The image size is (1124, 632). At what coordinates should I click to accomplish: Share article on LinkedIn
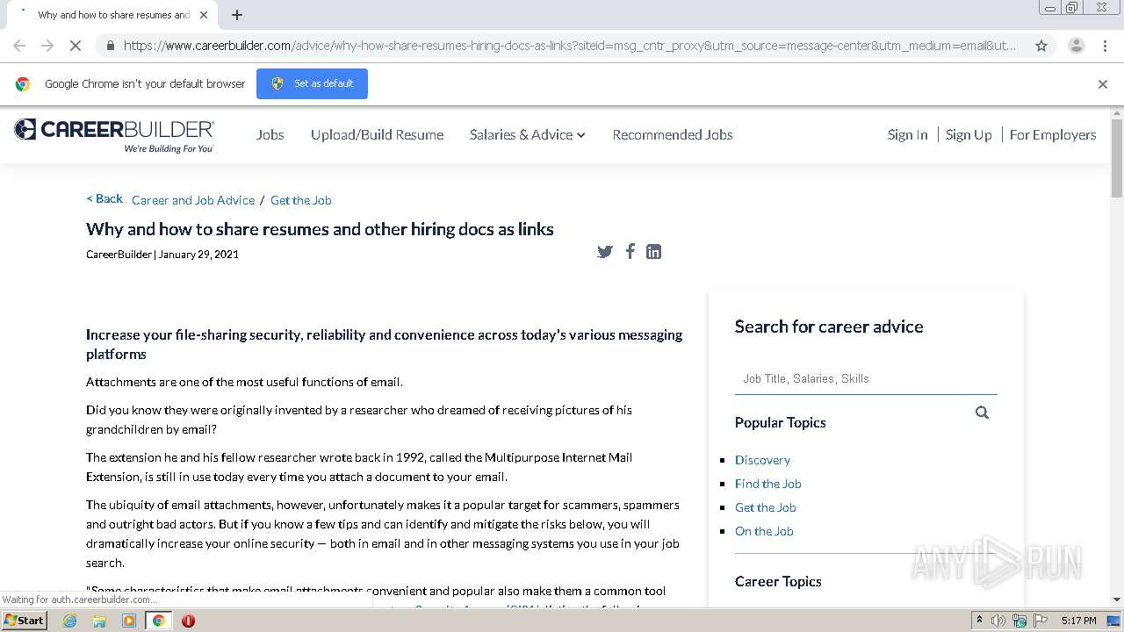click(653, 252)
